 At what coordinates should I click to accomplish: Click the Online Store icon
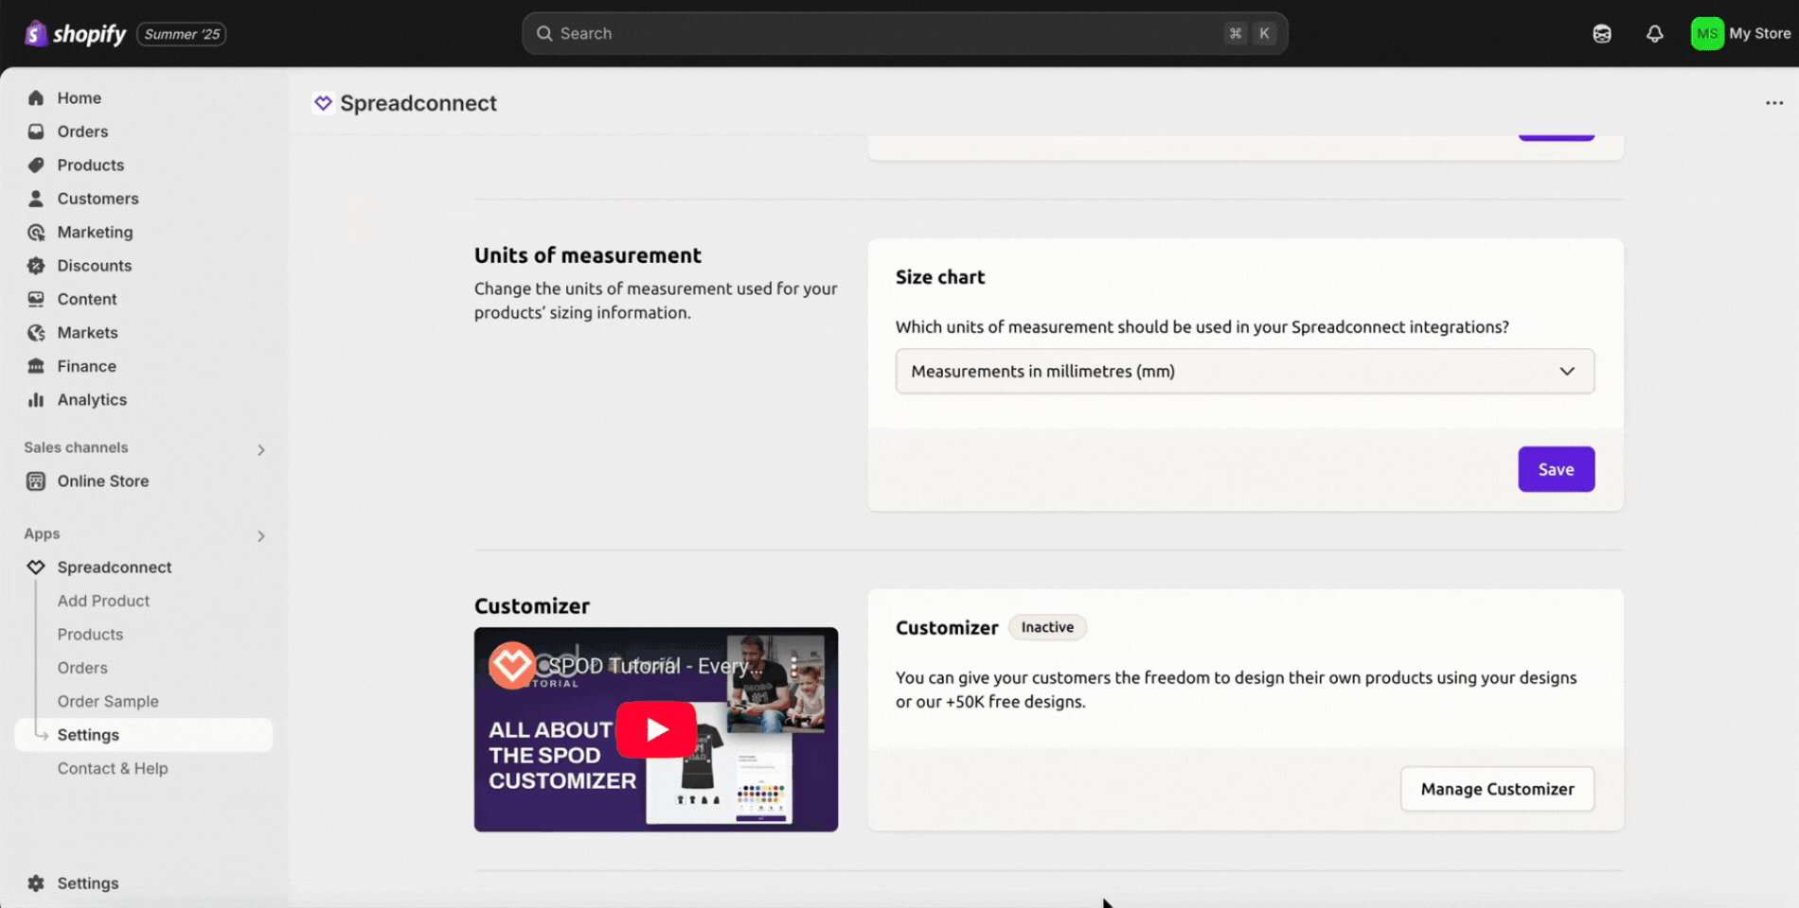36,481
